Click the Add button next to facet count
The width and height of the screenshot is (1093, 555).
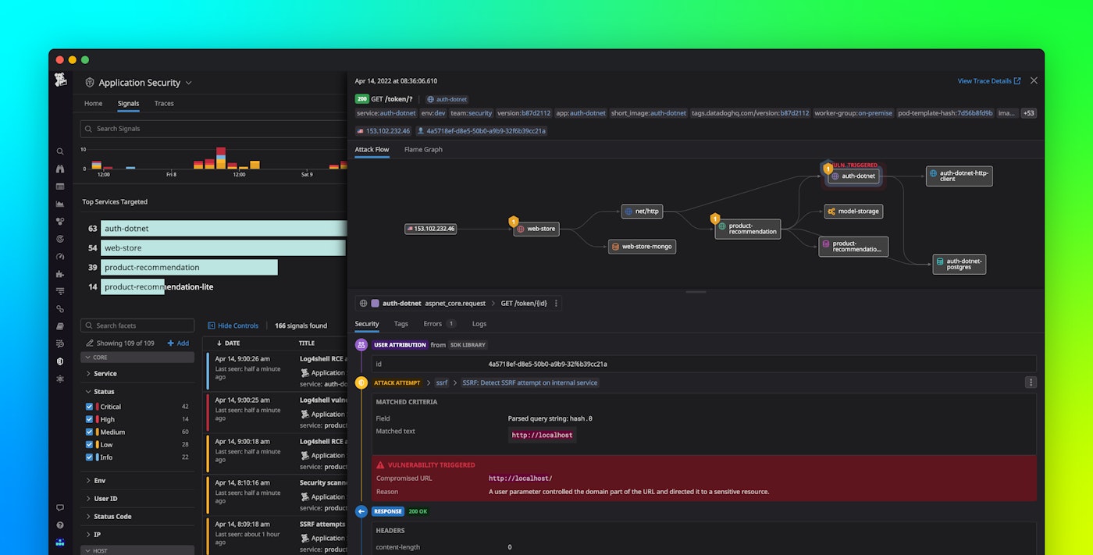(x=178, y=343)
